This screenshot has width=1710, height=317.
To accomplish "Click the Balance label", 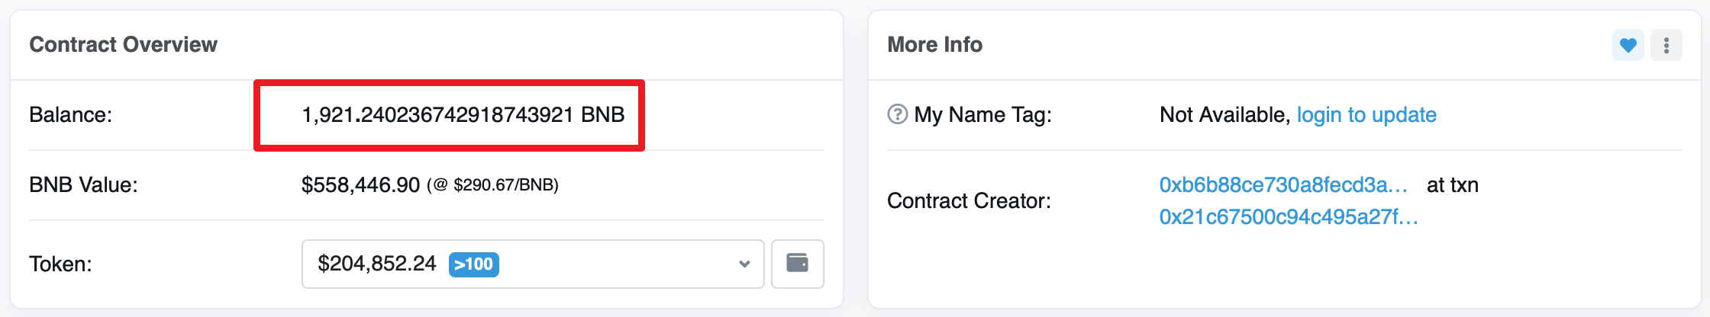I will click(70, 114).
